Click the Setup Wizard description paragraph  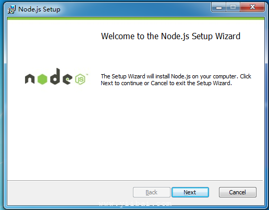pos(176,80)
